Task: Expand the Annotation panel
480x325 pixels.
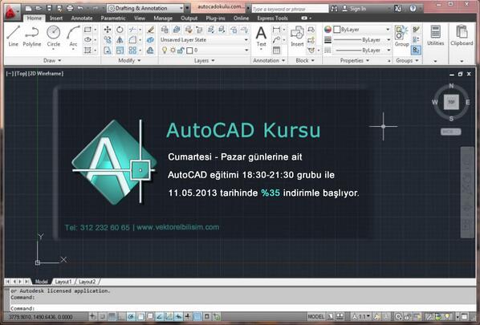Action: coord(269,61)
